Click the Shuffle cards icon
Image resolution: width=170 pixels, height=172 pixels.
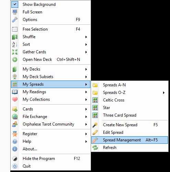pyautogui.click(x=15, y=37)
